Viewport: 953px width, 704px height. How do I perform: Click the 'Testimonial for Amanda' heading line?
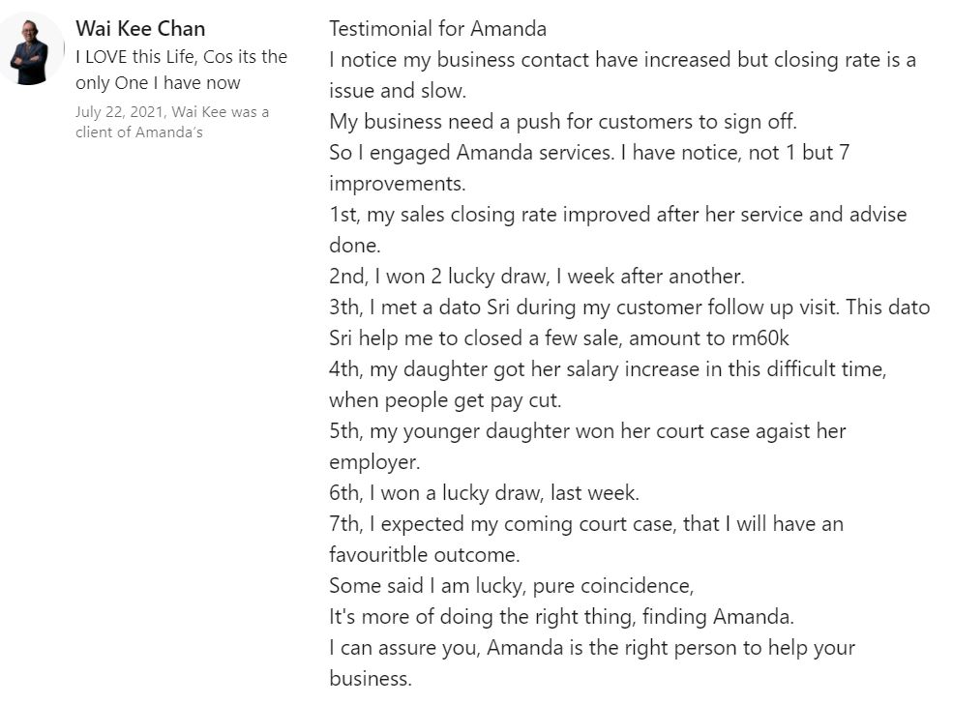[437, 29]
